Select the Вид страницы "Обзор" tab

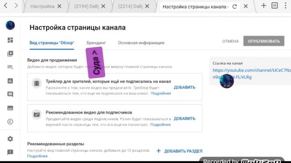pos(52,43)
